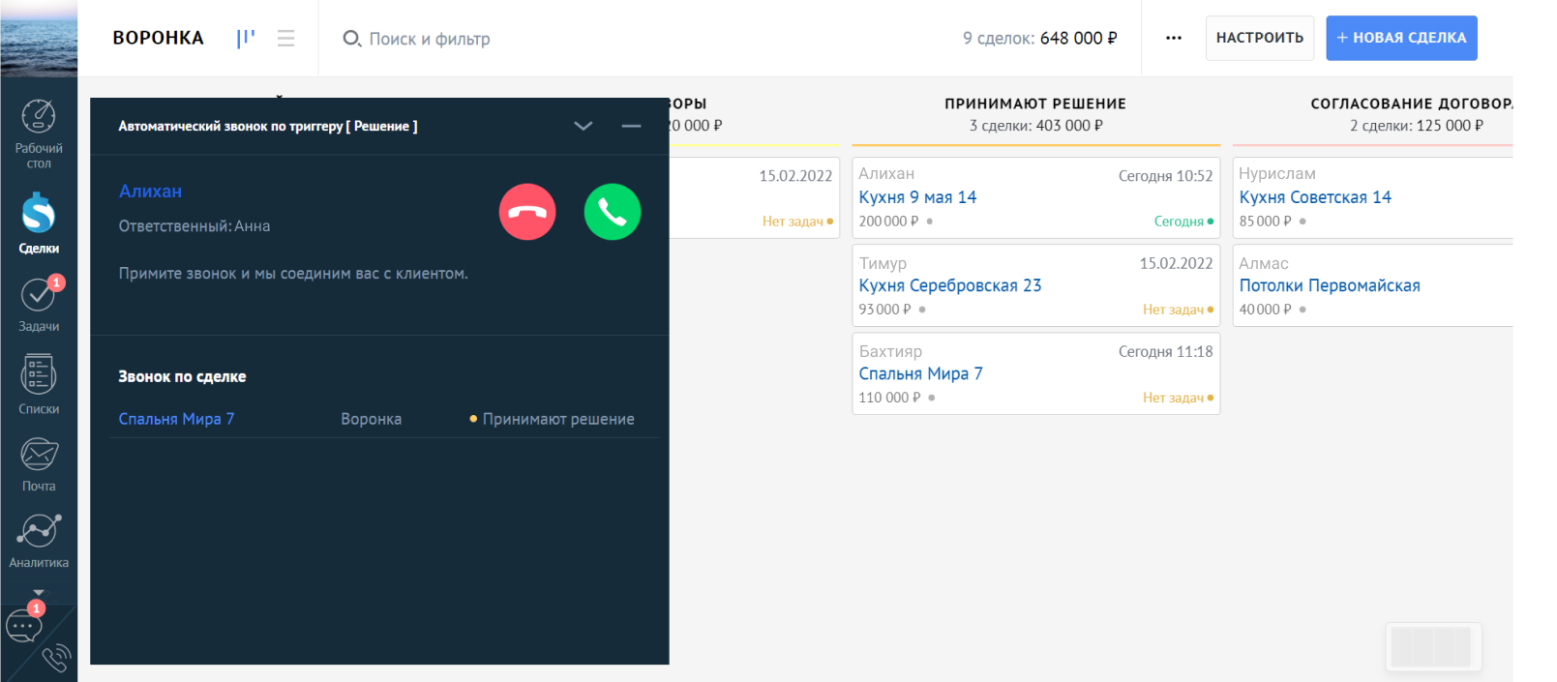This screenshot has width=1557, height=682.
Task: Accept the incoming call with green button
Action: [x=612, y=212]
